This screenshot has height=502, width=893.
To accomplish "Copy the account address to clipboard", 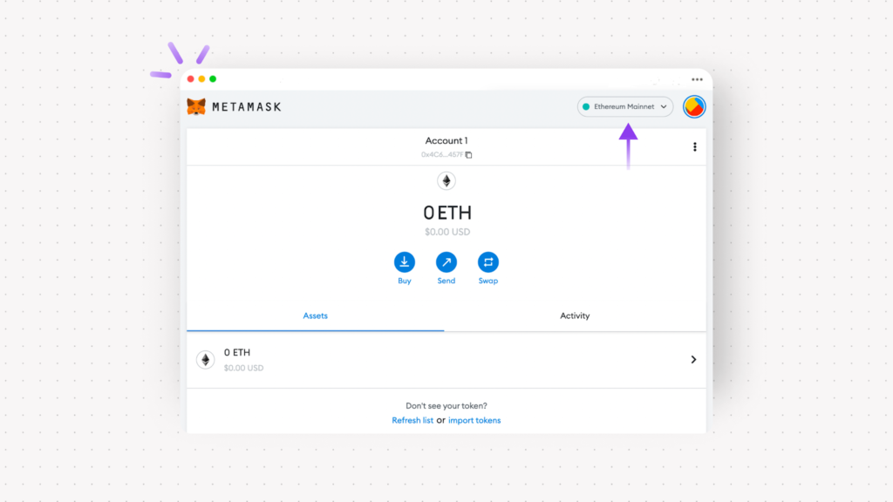I will (x=468, y=155).
